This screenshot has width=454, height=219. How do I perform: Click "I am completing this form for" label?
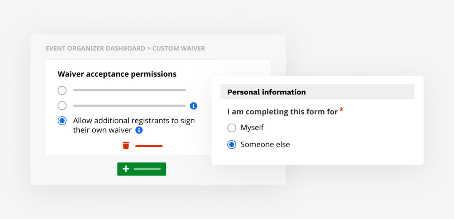click(x=282, y=112)
